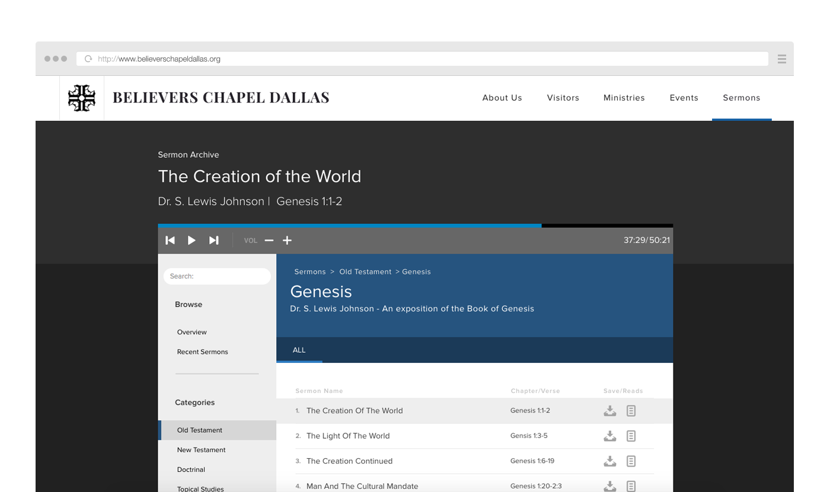This screenshot has width=830, height=492.
Task: Click Old Testament breadcrumb link
Action: tap(365, 271)
